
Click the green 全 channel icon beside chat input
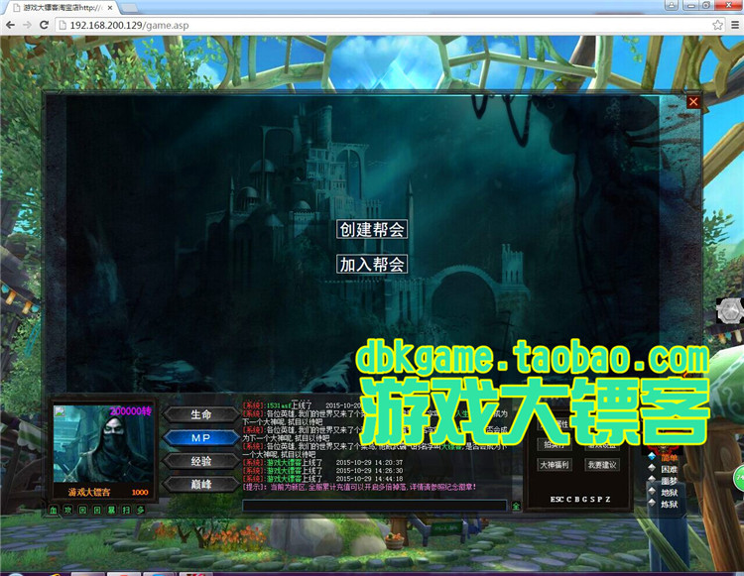point(516,506)
